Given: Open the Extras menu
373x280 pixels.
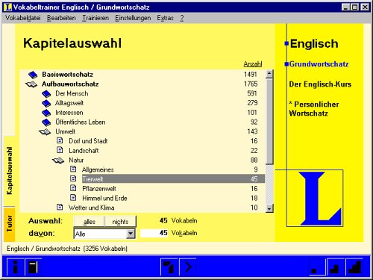Looking at the screenshot, I should point(165,18).
